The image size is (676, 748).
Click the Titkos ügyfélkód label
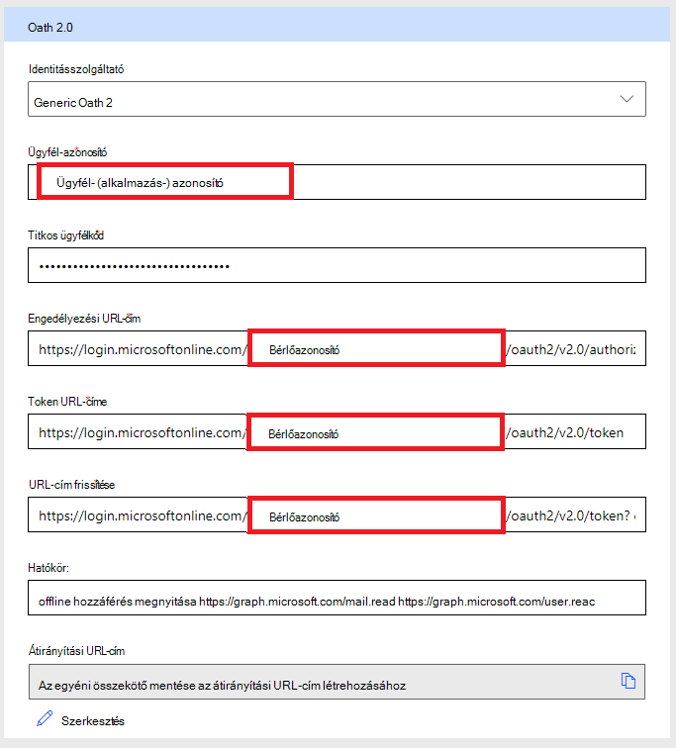[66, 235]
